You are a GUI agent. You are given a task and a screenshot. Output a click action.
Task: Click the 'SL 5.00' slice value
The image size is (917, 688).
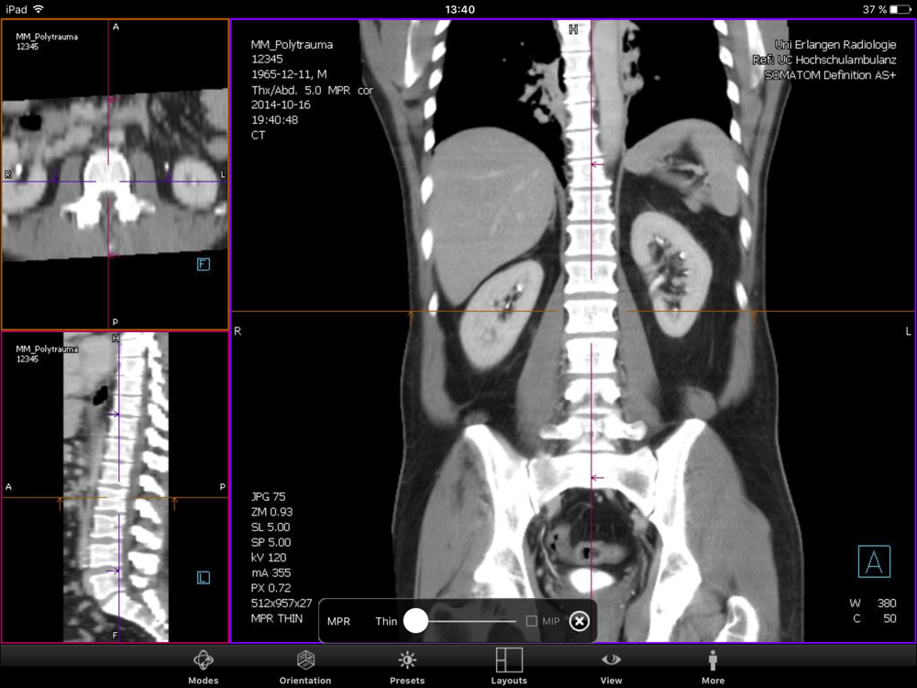click(x=271, y=527)
